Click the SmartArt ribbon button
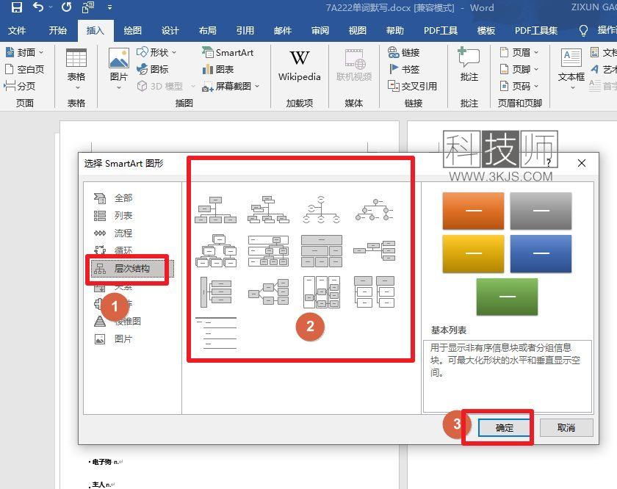 coord(228,52)
